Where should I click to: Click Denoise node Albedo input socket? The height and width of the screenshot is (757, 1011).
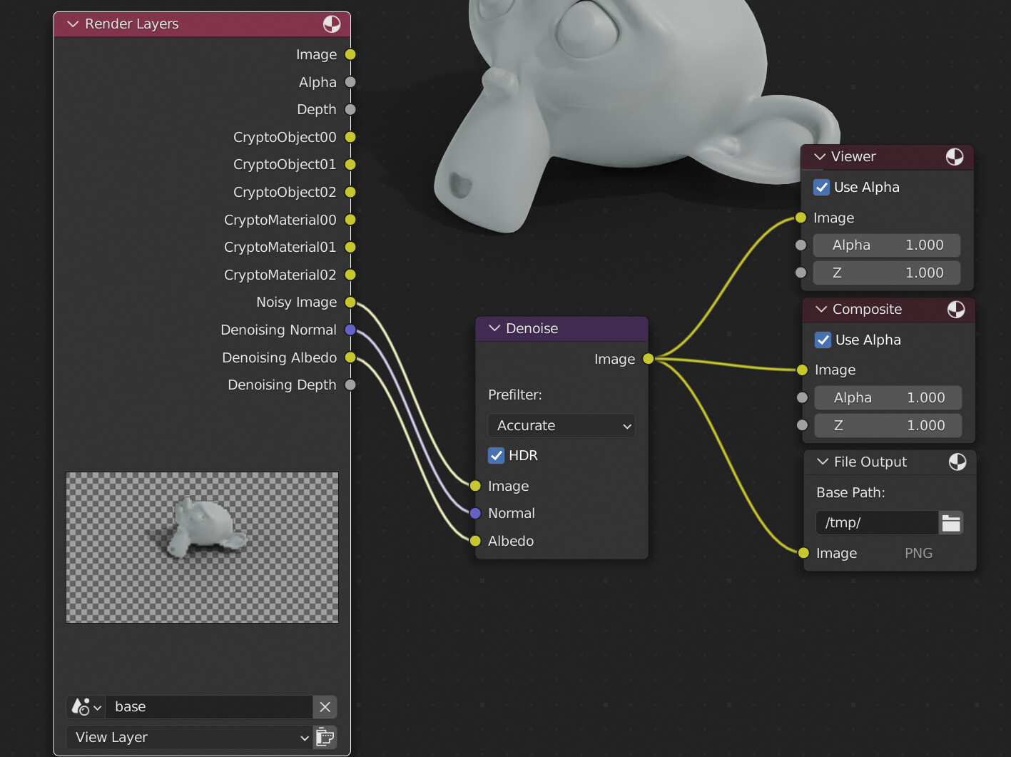(475, 541)
